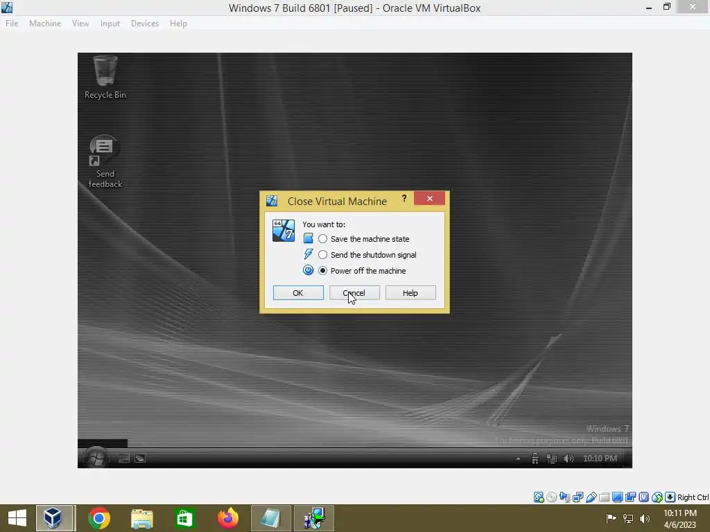
Task: Select Save the machine state option
Action: point(363,238)
